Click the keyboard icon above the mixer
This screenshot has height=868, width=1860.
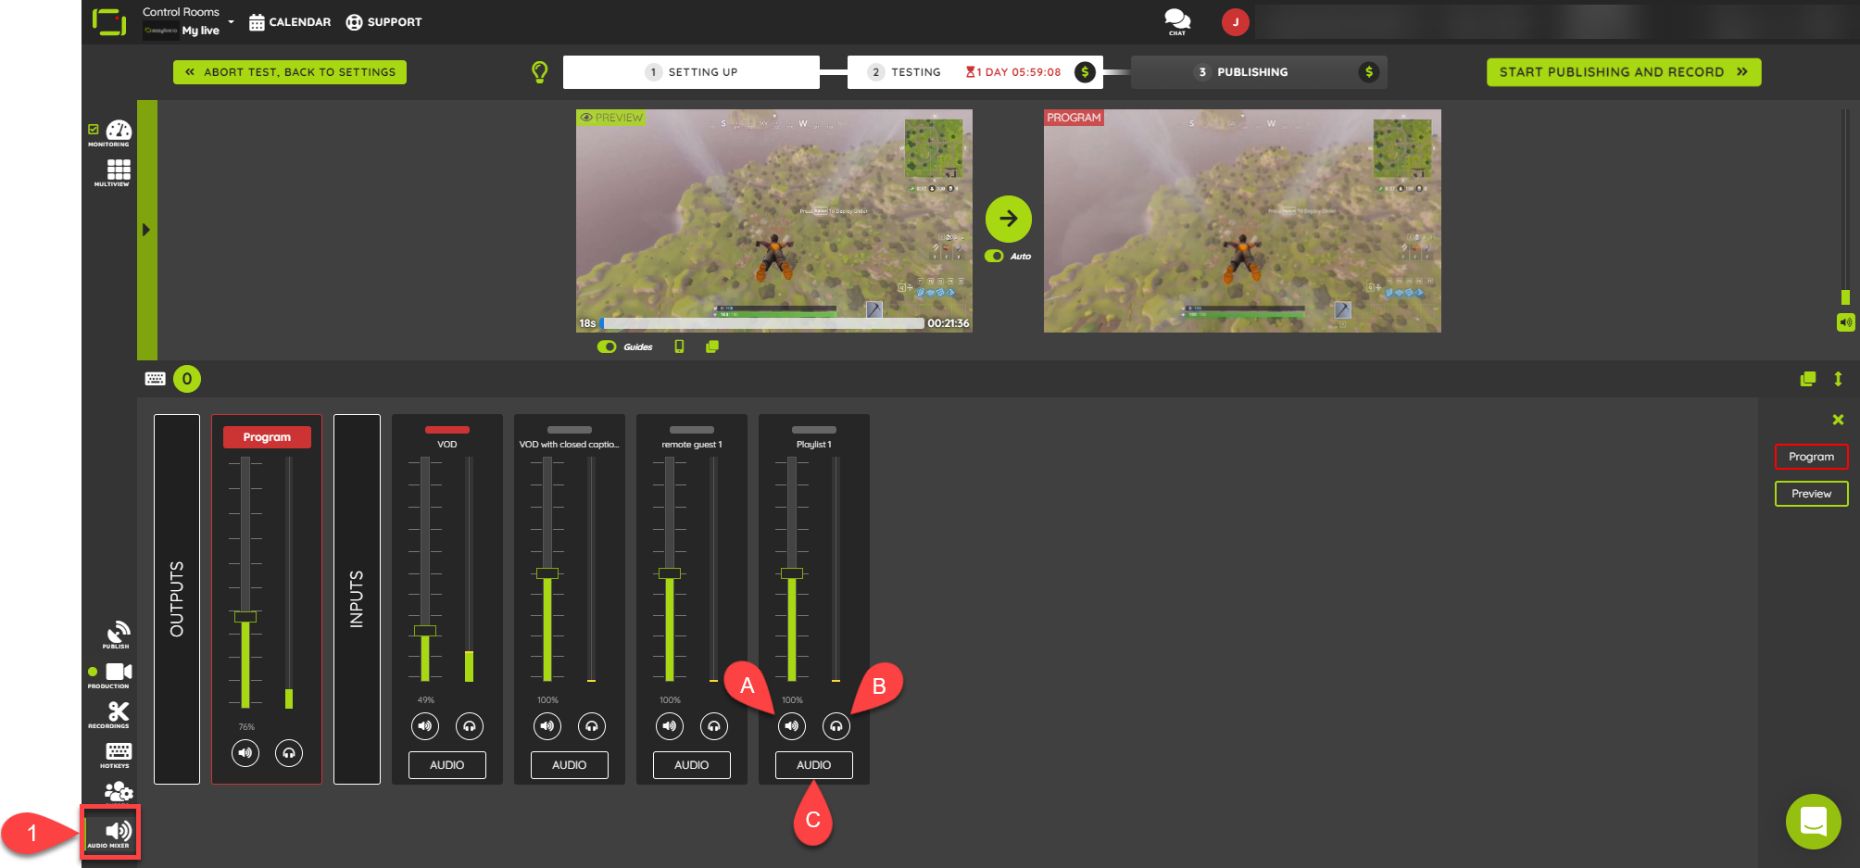tap(155, 379)
